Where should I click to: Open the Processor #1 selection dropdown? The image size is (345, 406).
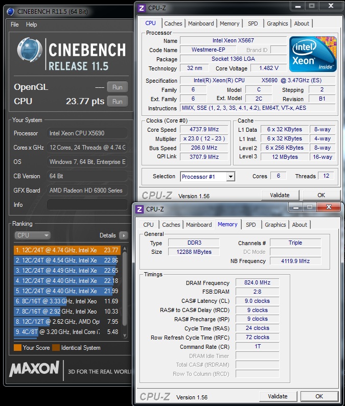coord(231,177)
